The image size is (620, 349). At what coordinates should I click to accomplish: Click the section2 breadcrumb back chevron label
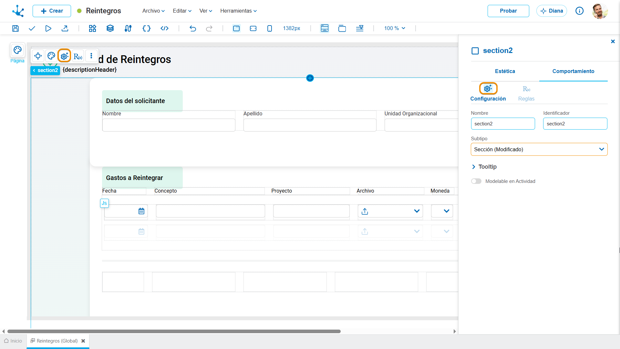pos(45,70)
